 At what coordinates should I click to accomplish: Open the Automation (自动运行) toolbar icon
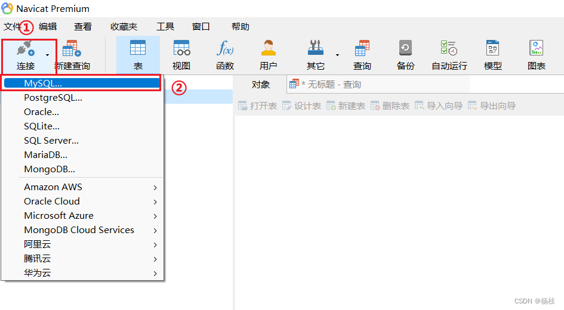click(x=449, y=48)
